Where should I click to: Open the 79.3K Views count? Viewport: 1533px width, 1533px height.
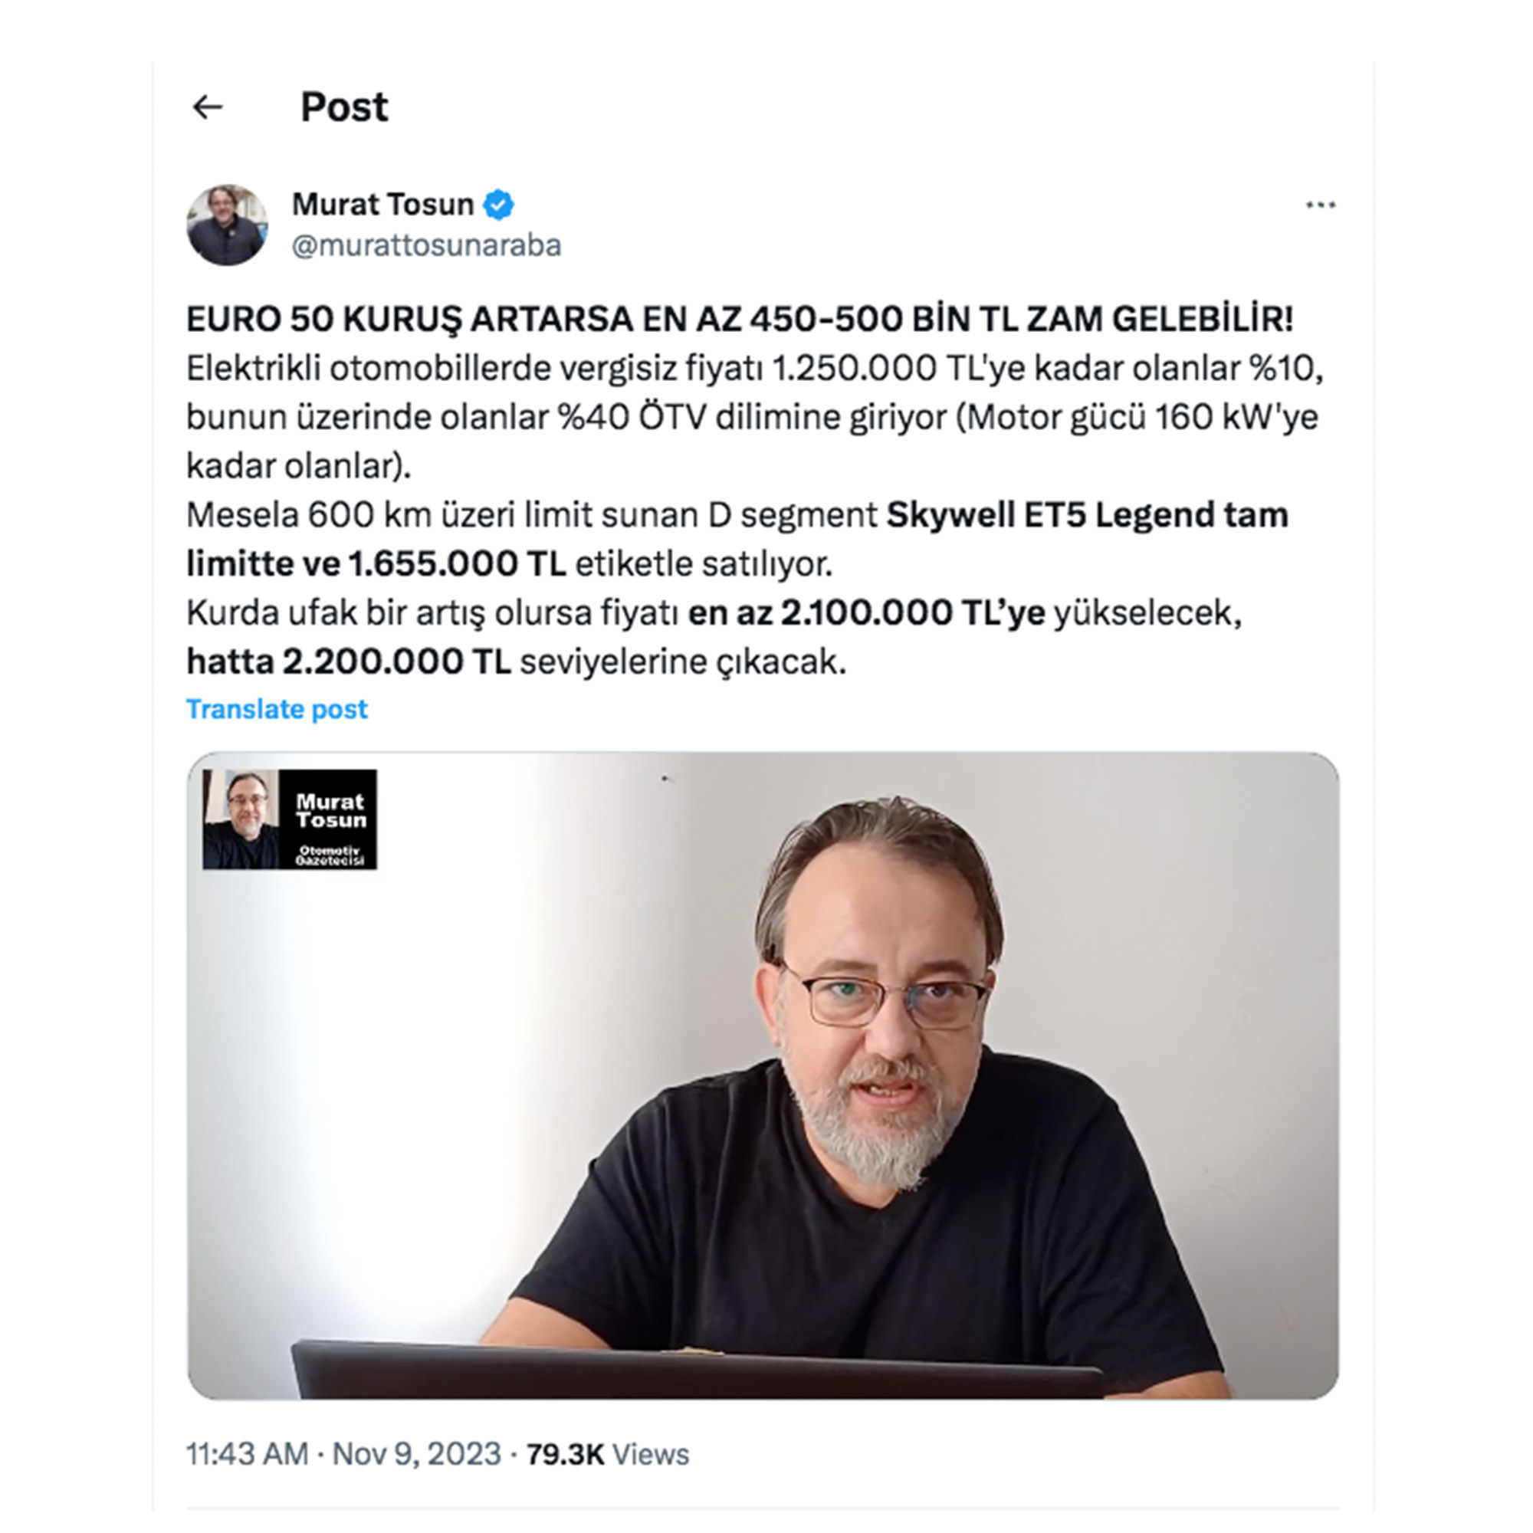(608, 1455)
